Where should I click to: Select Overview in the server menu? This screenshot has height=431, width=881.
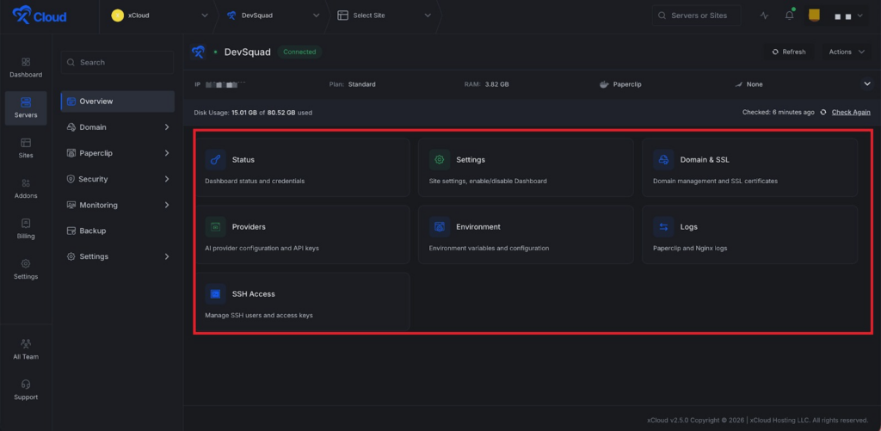click(95, 102)
